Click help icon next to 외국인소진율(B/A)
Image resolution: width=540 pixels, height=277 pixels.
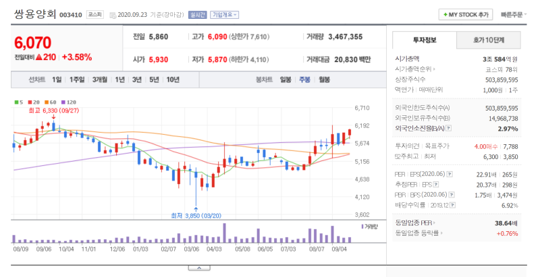tap(448, 129)
